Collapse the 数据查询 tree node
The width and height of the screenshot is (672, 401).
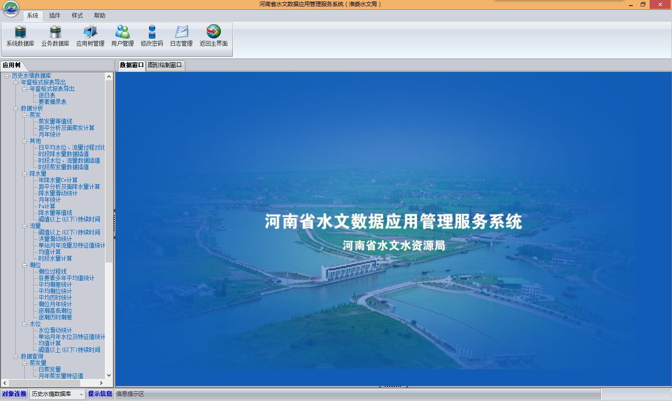pyautogui.click(x=16, y=357)
